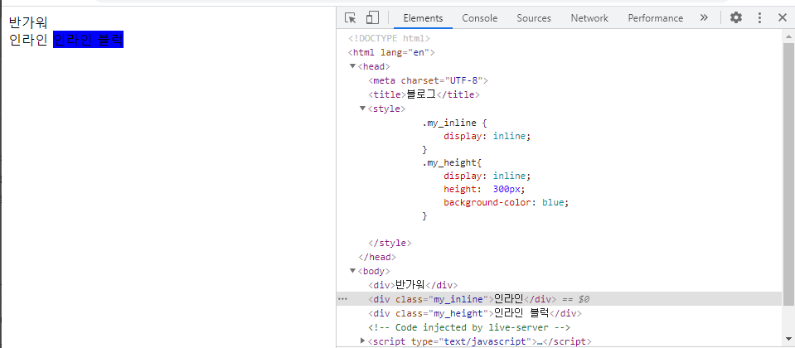Open the DevTools three-dot menu

(x=759, y=17)
